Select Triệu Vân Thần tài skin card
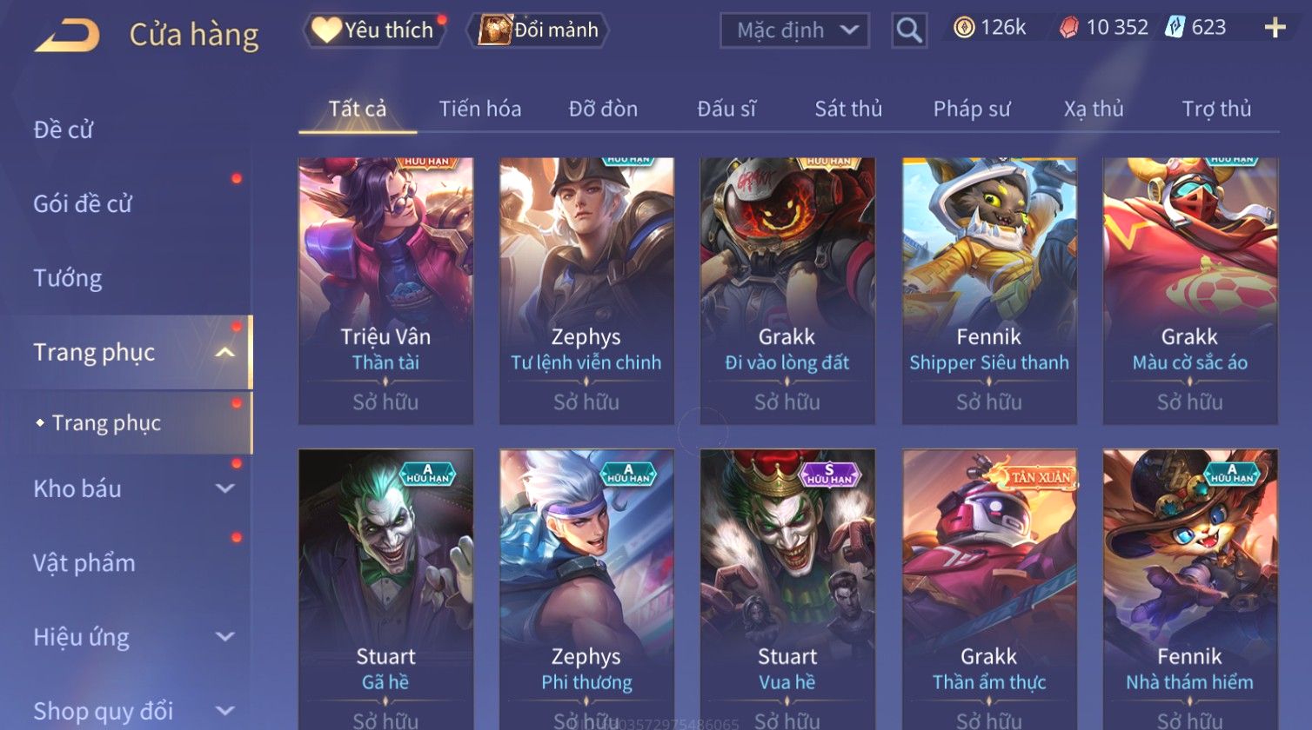1312x730 pixels. [x=385, y=291]
